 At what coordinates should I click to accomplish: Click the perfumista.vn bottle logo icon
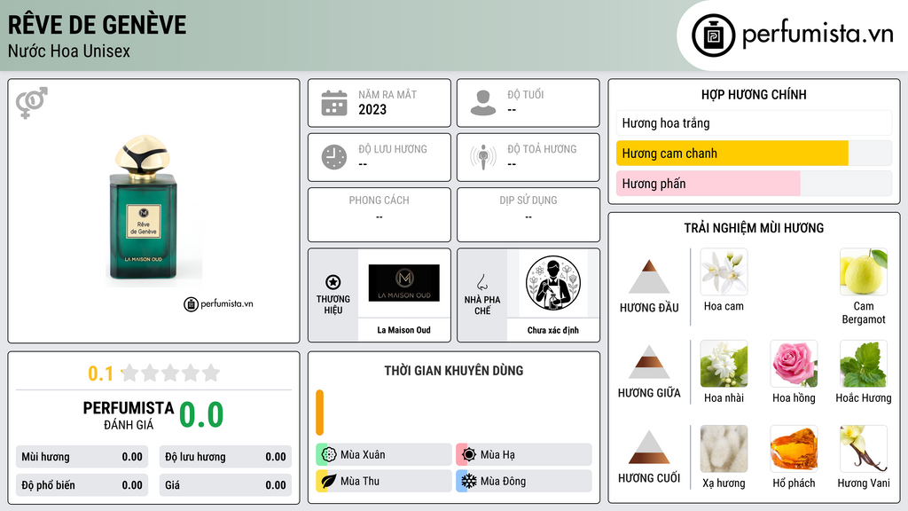[713, 35]
